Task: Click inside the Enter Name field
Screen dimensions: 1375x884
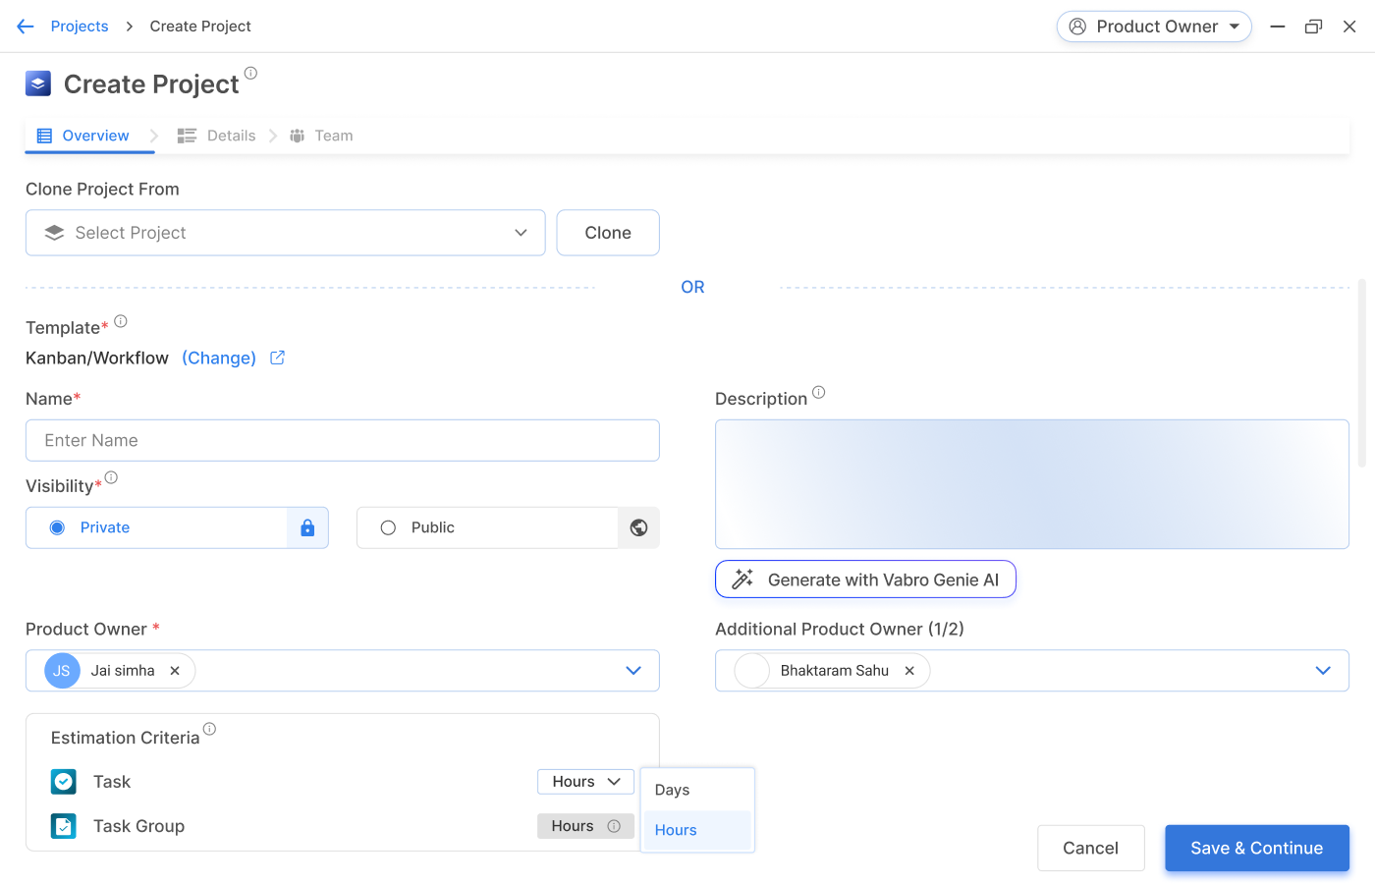Action: tap(342, 440)
